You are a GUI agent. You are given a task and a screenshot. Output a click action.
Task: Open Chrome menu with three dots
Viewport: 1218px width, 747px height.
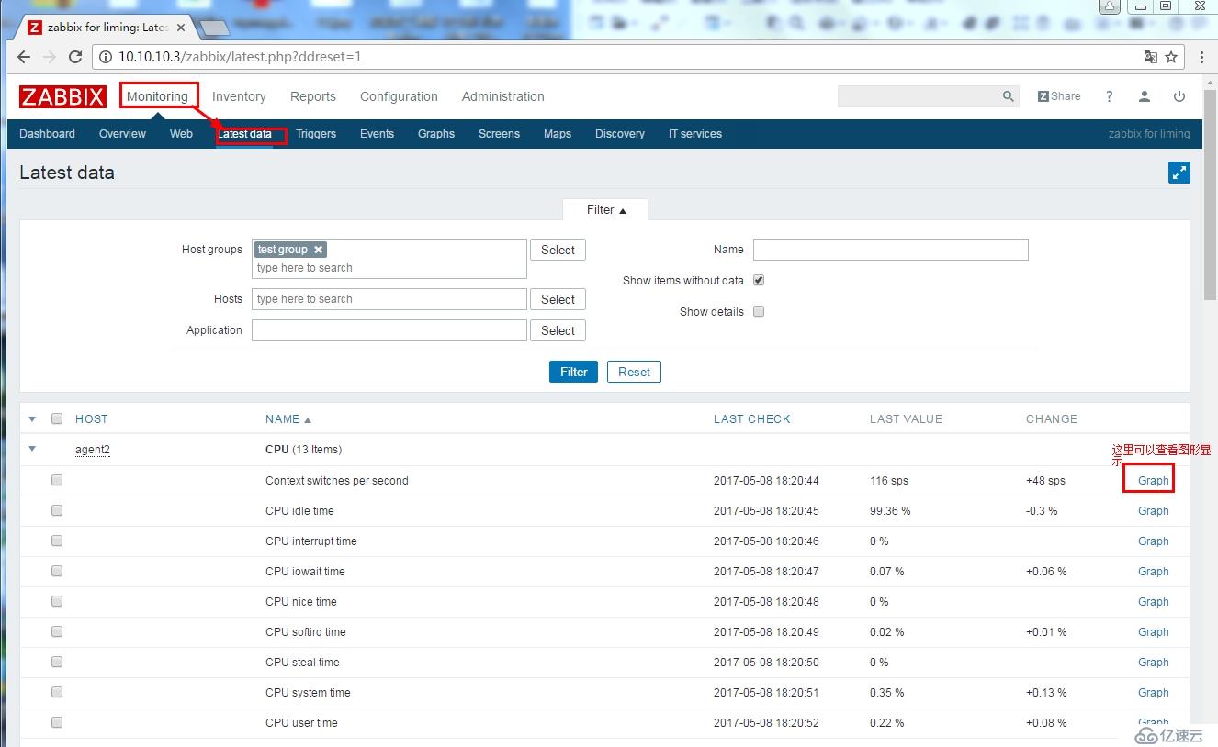(x=1201, y=57)
